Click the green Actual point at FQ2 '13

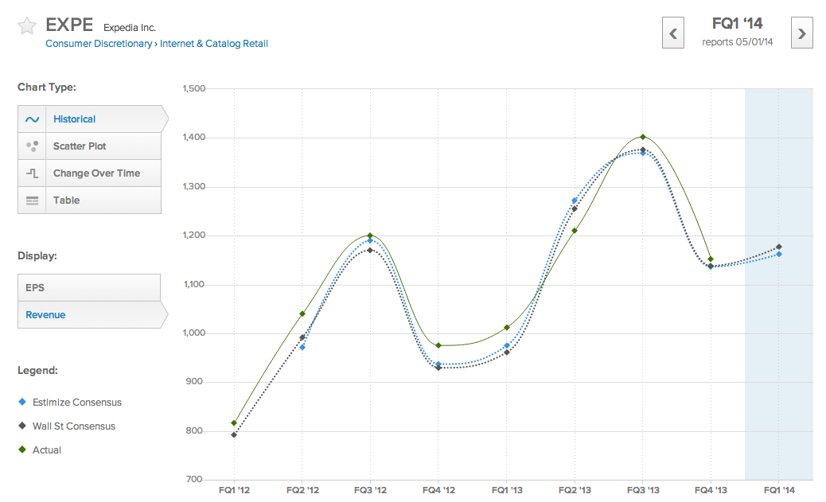575,231
